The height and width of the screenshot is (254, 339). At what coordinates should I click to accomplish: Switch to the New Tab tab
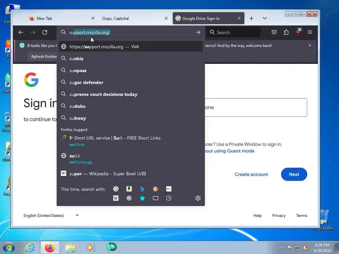tap(62, 19)
